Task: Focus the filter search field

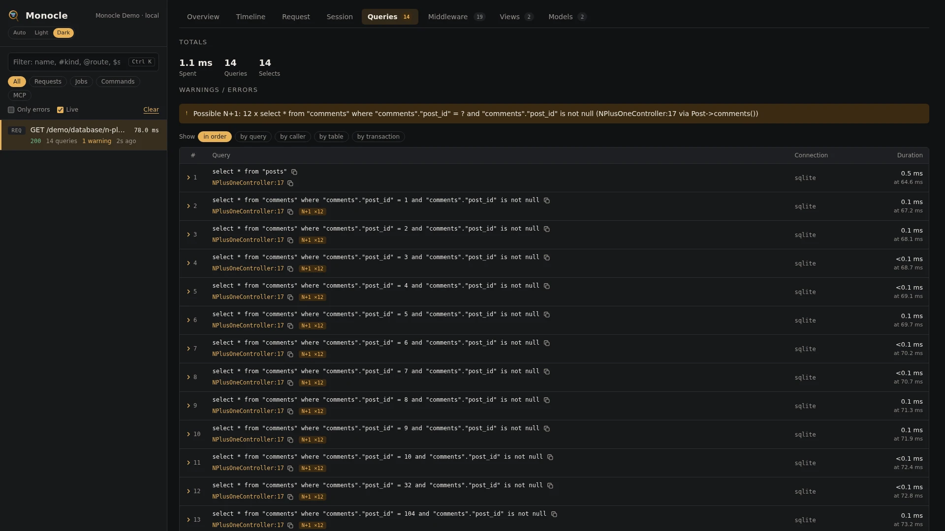Action: (x=83, y=62)
